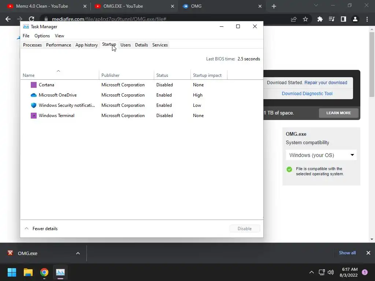Image resolution: width=375 pixels, height=281 pixels.
Task: Click the green compatibility check icon
Action: [x=289, y=169]
